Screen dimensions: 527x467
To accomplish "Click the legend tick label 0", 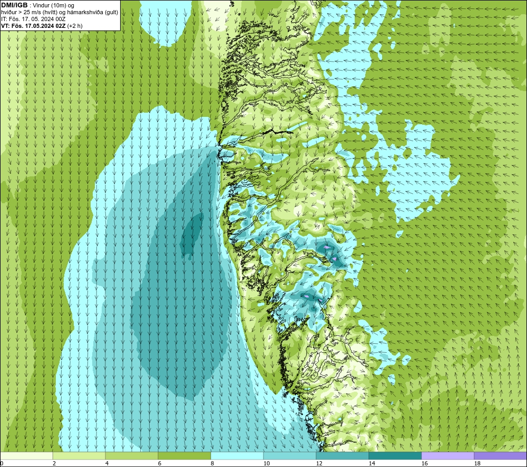I will coord(2,464).
